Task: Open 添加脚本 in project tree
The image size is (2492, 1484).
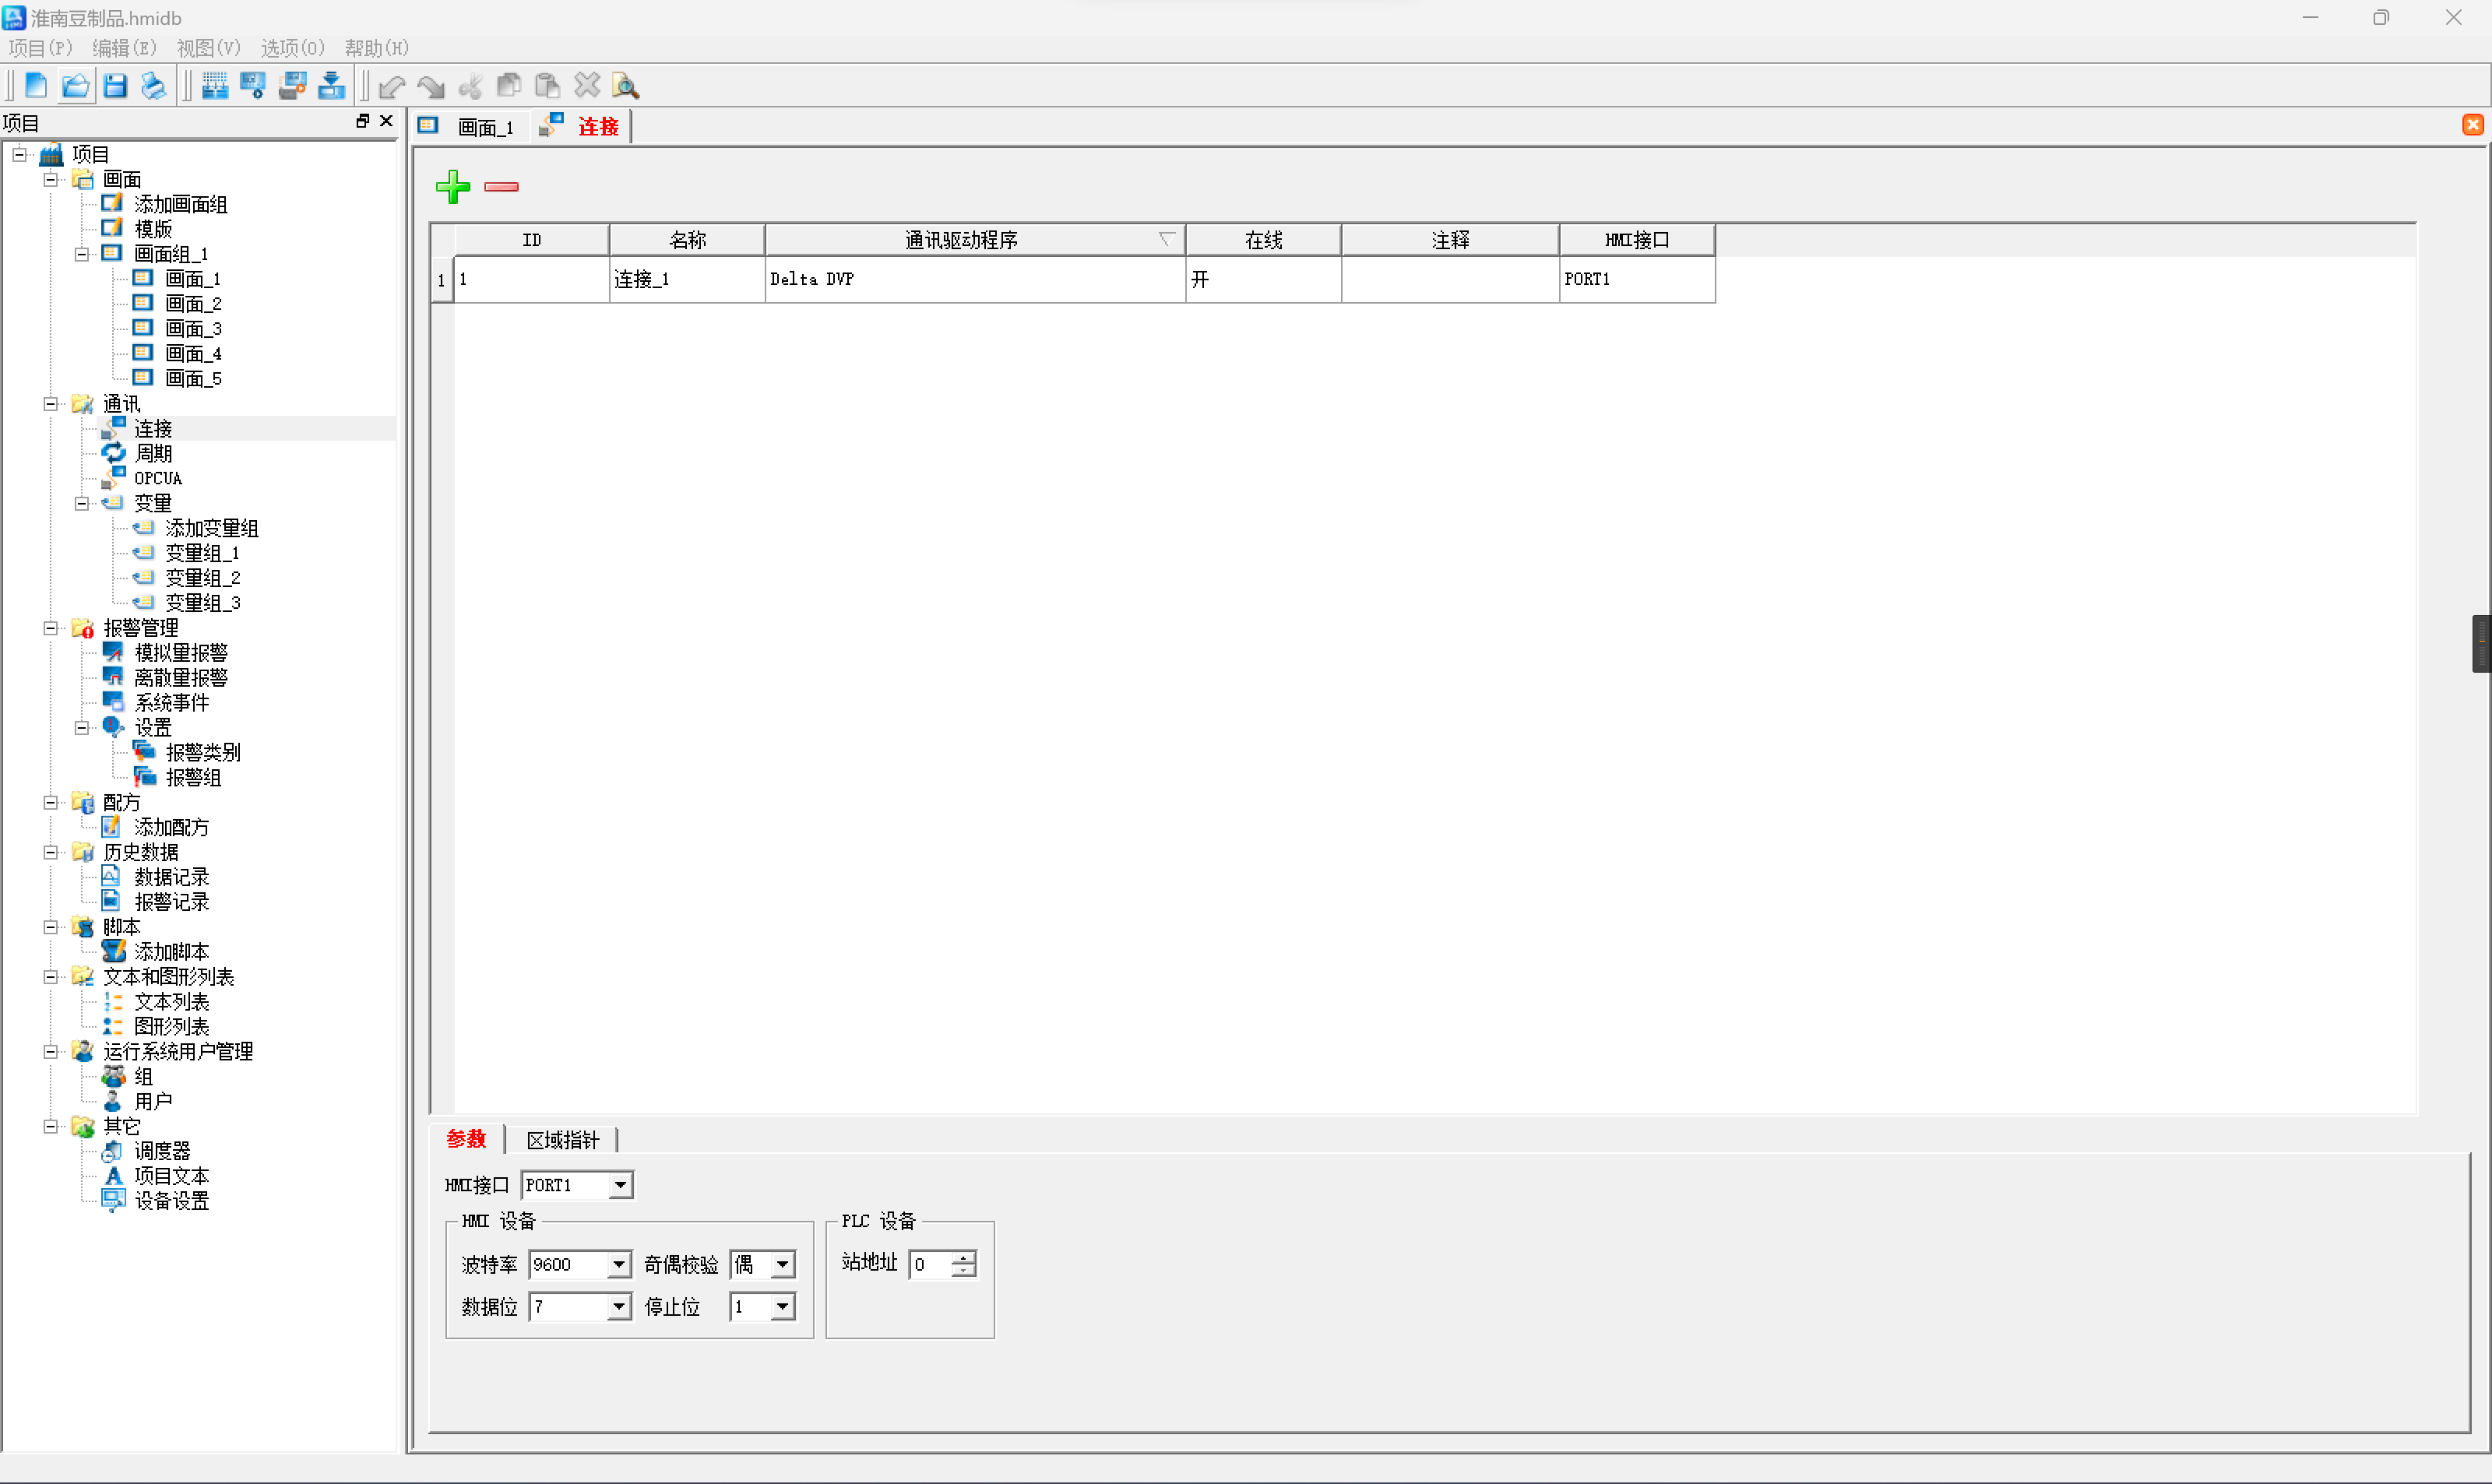Action: point(172,952)
